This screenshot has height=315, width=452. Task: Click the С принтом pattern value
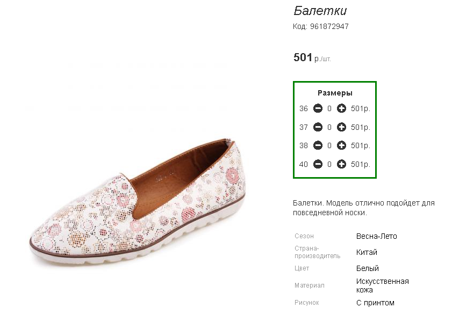(375, 303)
